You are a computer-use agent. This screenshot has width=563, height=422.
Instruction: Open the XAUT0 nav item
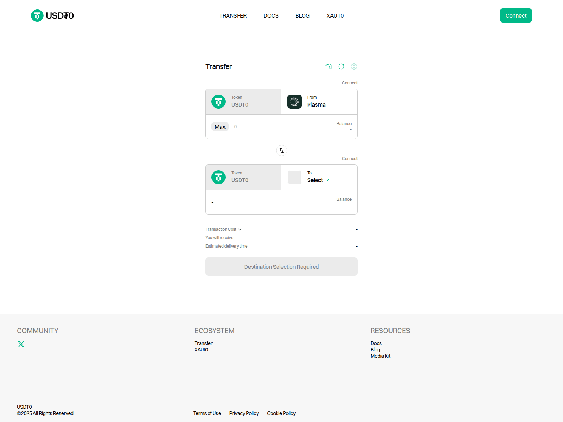point(335,16)
